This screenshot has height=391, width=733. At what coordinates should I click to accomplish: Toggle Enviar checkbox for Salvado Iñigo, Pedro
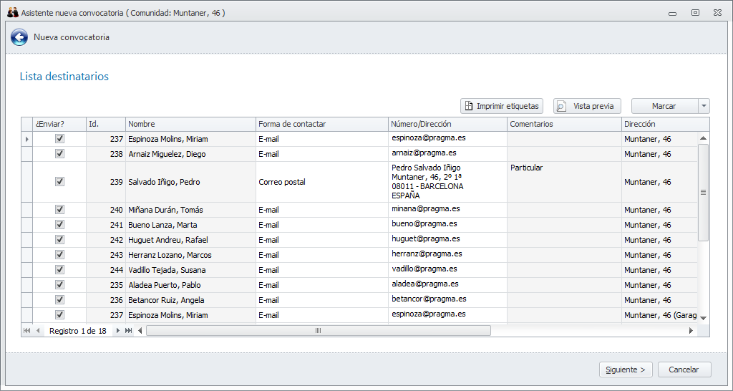60,182
